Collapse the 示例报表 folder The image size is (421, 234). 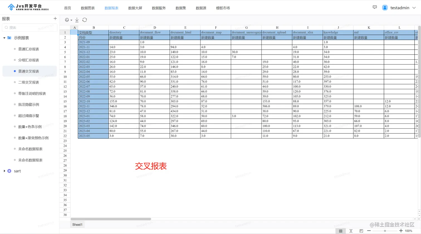coord(4,38)
